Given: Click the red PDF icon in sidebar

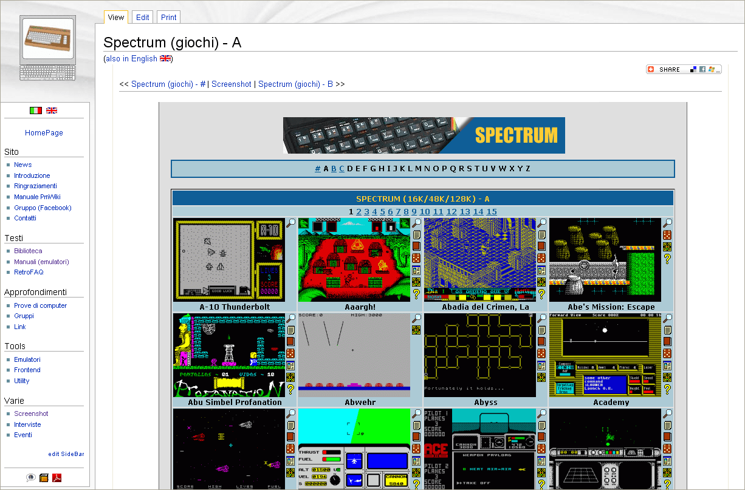Looking at the screenshot, I should (57, 478).
